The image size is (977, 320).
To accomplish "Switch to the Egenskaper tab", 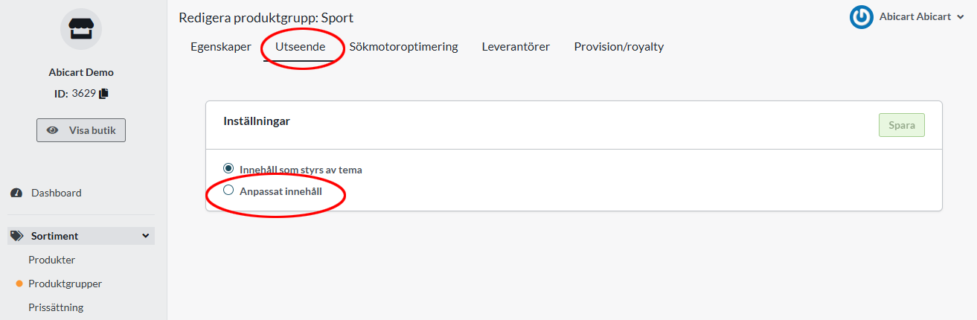I will 221,47.
